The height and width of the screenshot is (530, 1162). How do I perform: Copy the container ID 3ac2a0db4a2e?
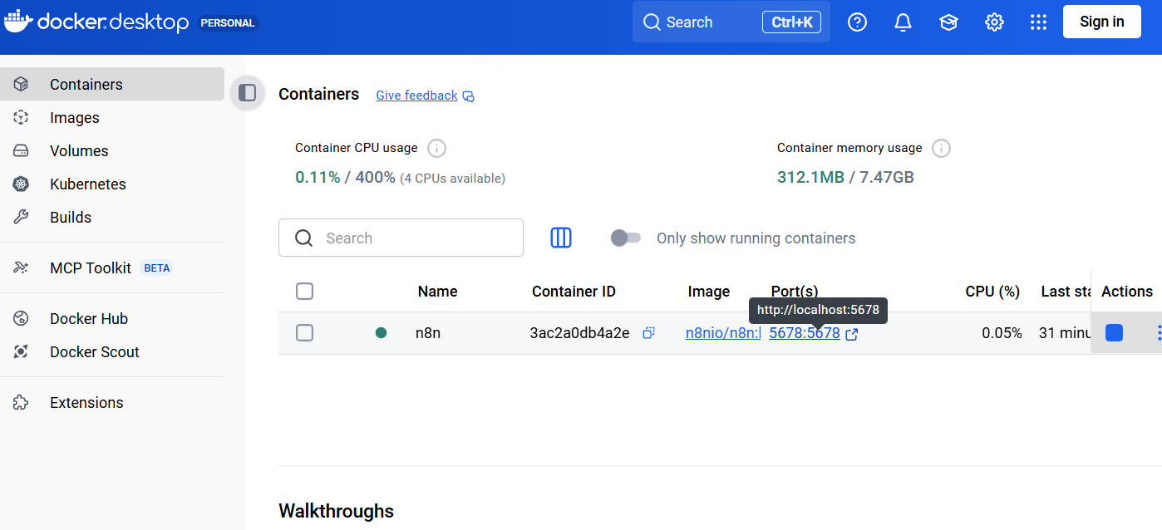pos(649,333)
